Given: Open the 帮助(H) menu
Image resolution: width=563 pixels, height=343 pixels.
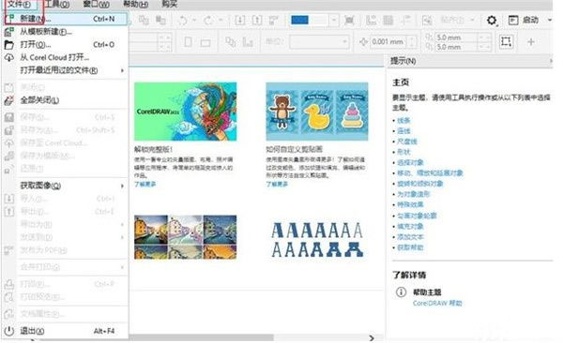Looking at the screenshot, I should click(135, 5).
